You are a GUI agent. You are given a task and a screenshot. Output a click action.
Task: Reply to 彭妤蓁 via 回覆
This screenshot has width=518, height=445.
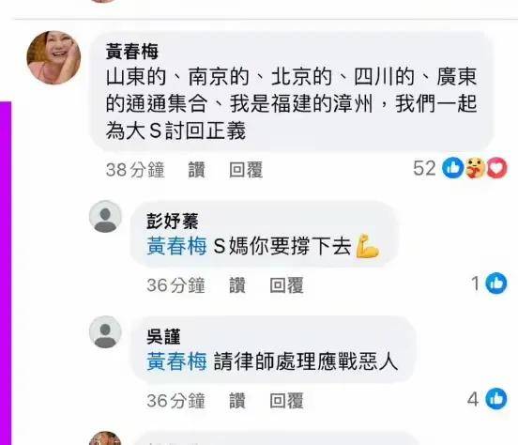pos(287,285)
